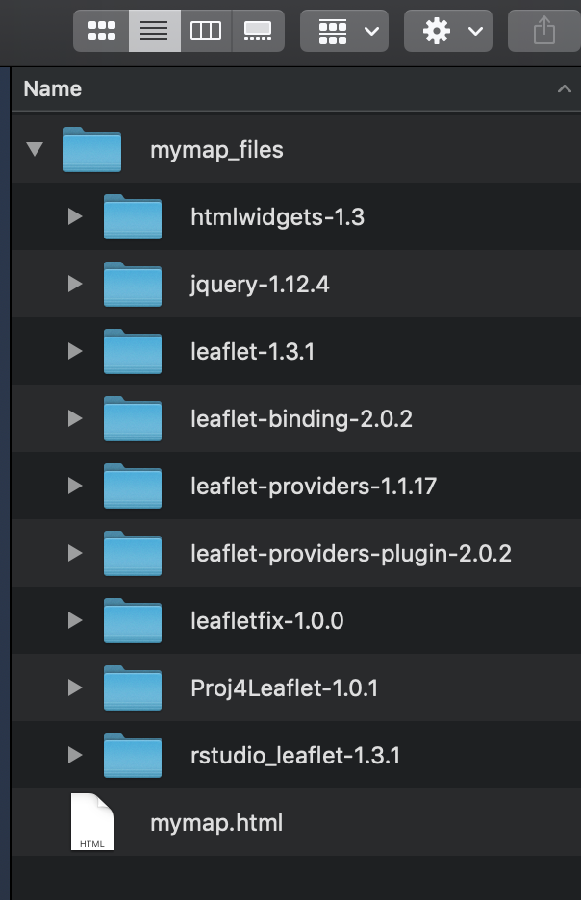Viewport: 581px width, 900px height.
Task: Switch to list view
Action: 155,31
